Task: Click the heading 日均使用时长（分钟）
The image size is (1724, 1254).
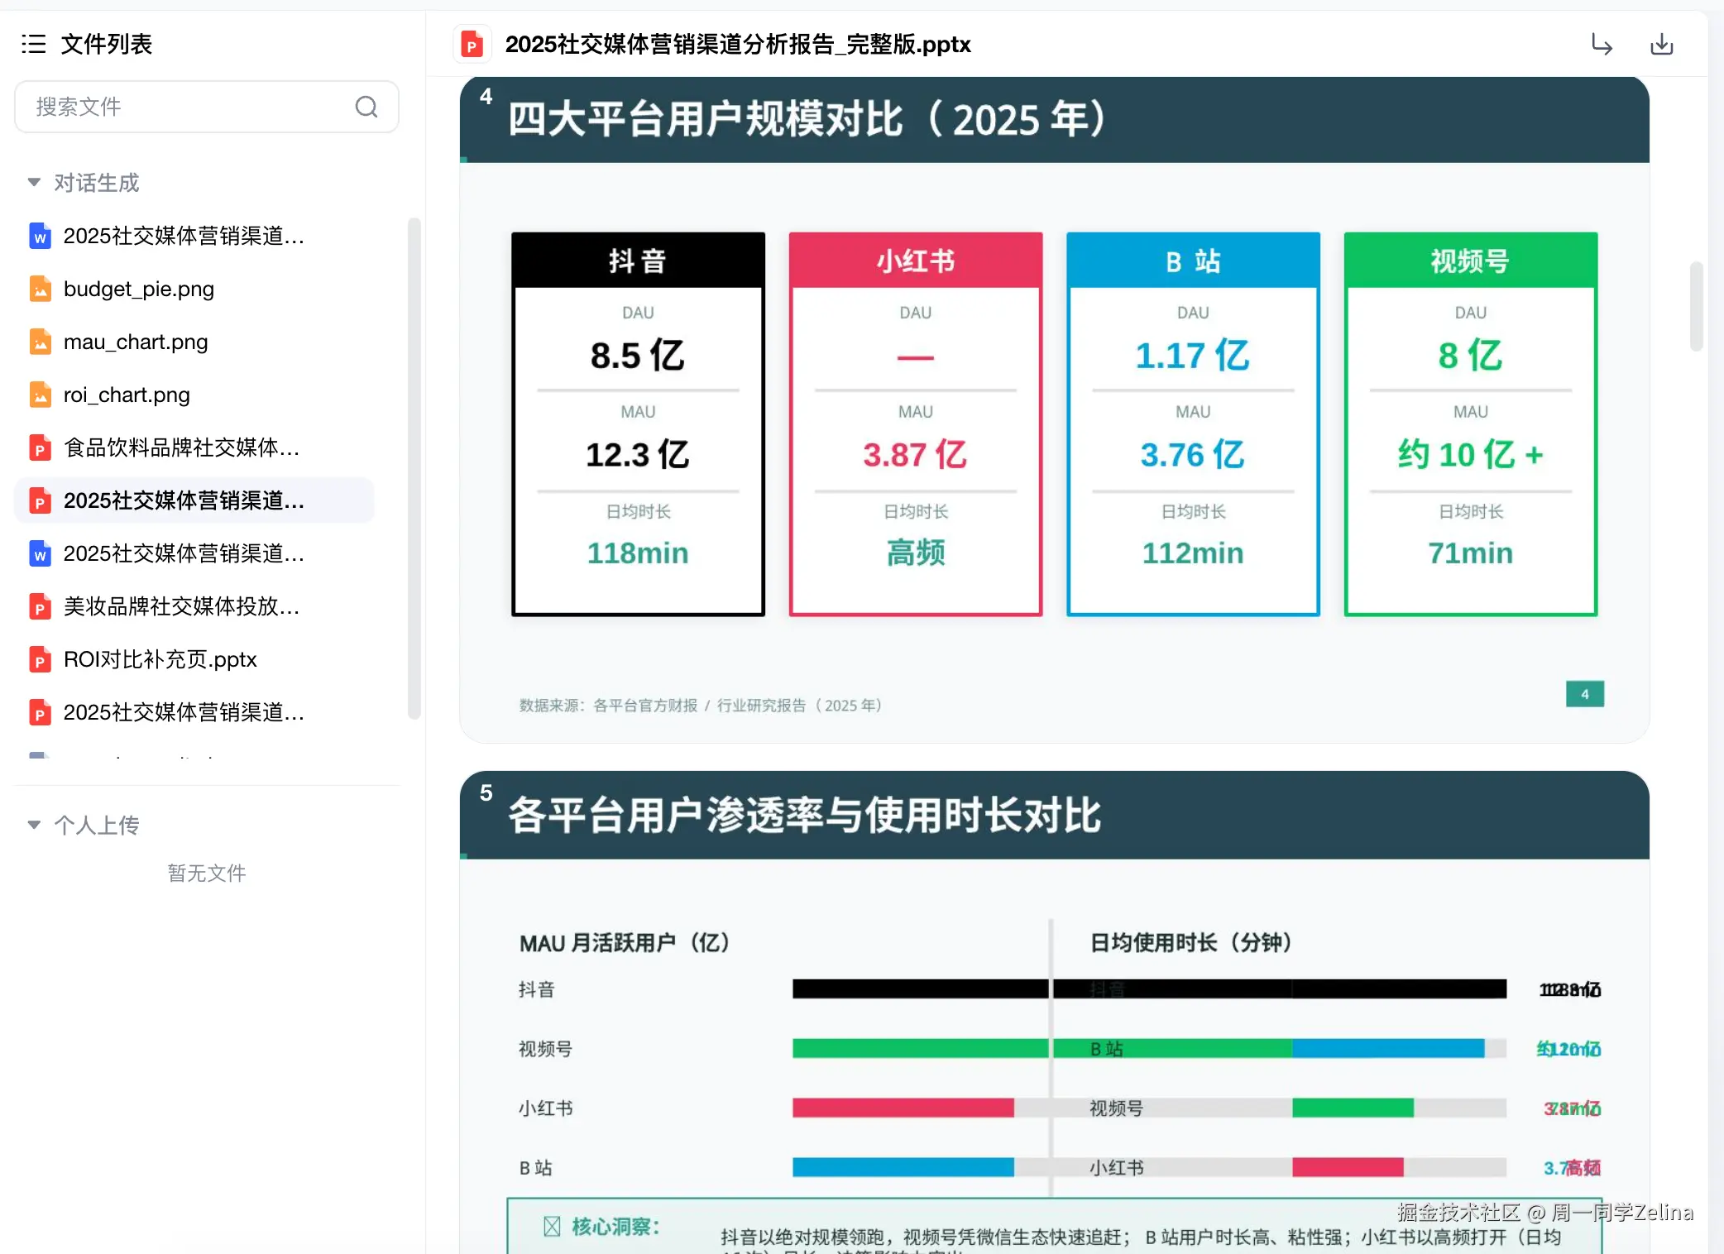Action: pyautogui.click(x=1191, y=942)
